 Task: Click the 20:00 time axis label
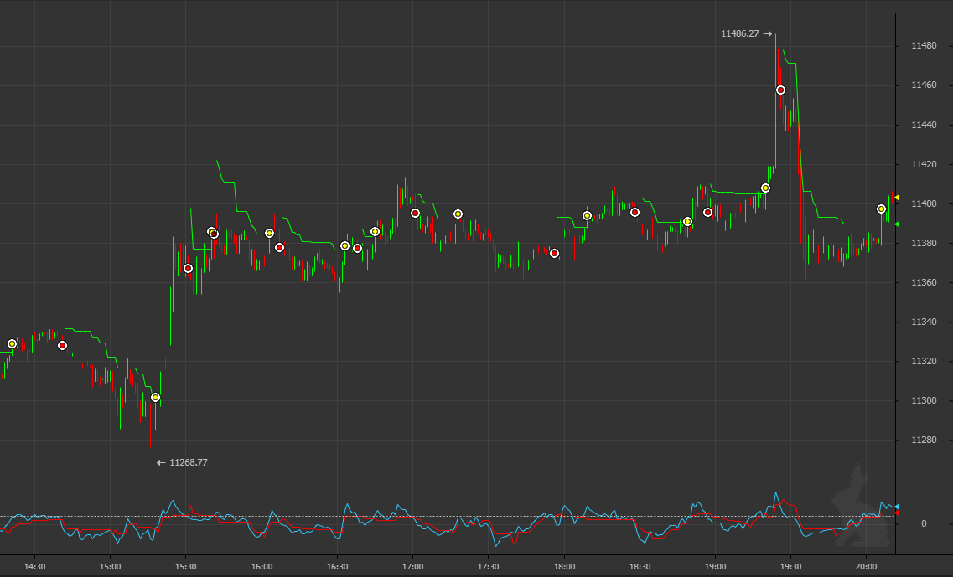click(866, 567)
